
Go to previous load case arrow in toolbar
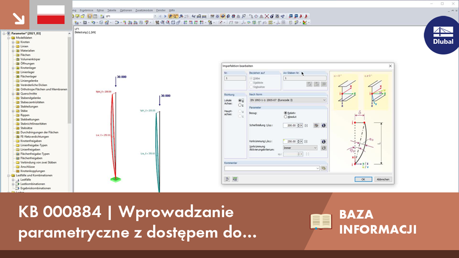point(160,17)
